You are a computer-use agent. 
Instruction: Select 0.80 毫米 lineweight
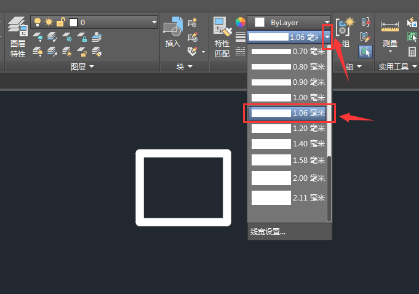[x=288, y=67]
